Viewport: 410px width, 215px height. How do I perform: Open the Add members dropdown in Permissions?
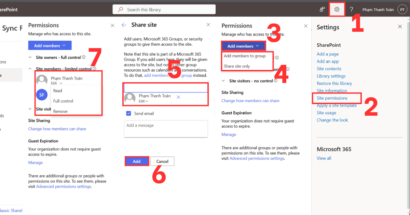(243, 45)
